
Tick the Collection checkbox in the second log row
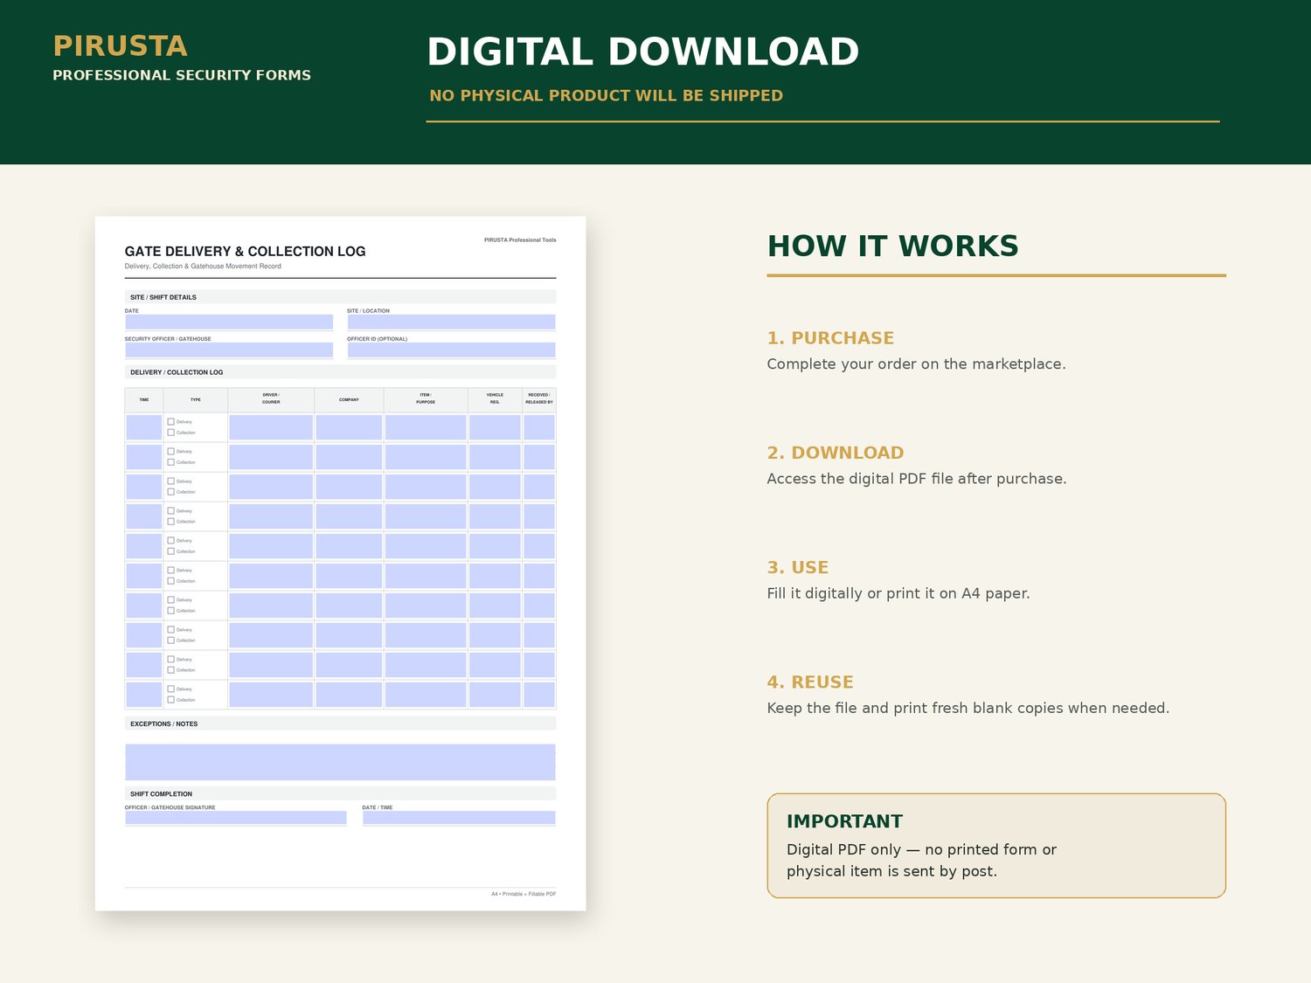point(171,462)
